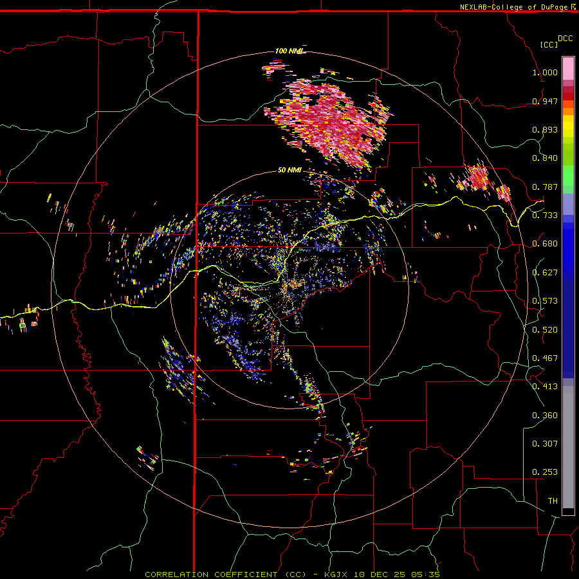
Task: Select the 0.787 legend value
Action: coord(545,187)
